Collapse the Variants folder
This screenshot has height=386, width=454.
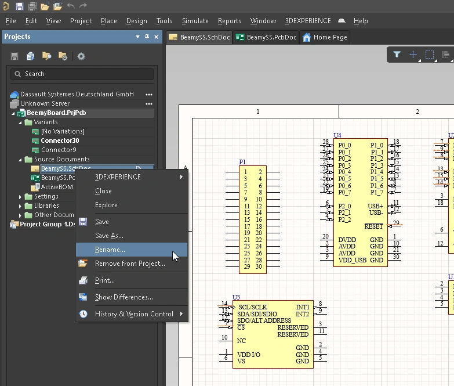[20, 122]
